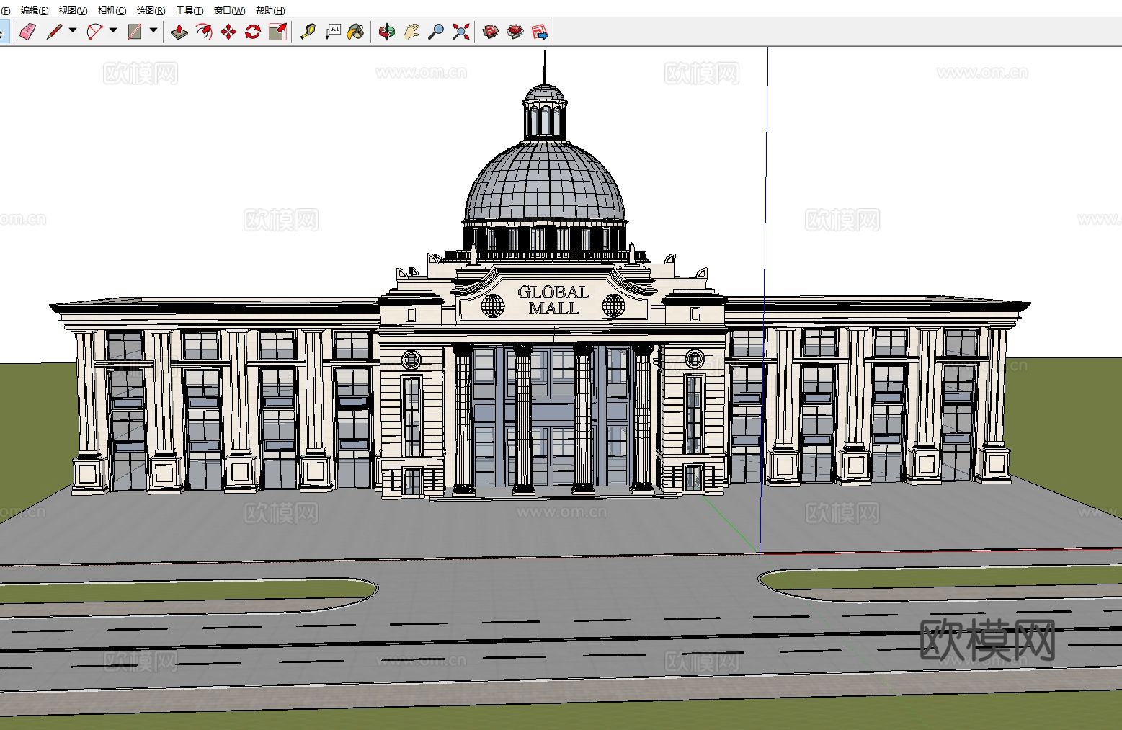Activate the Push/Pull tool
This screenshot has height=730, width=1122.
179,32
